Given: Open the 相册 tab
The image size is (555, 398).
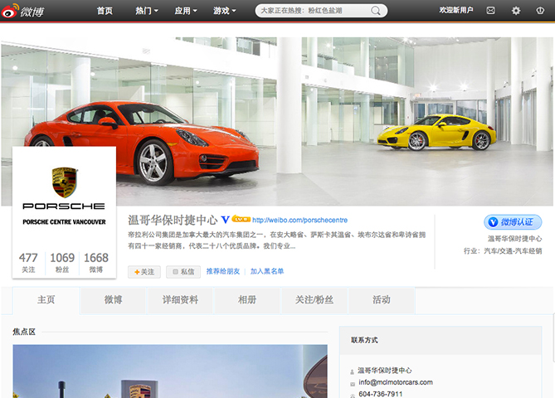Looking at the screenshot, I should click(246, 300).
